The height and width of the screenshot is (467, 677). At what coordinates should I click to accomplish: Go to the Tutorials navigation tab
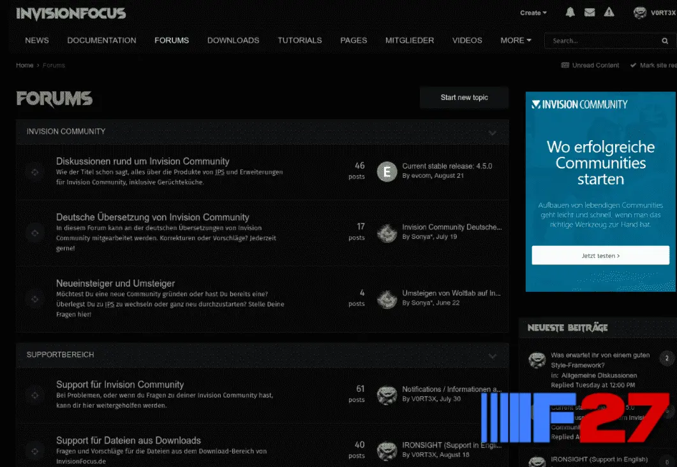coord(299,40)
